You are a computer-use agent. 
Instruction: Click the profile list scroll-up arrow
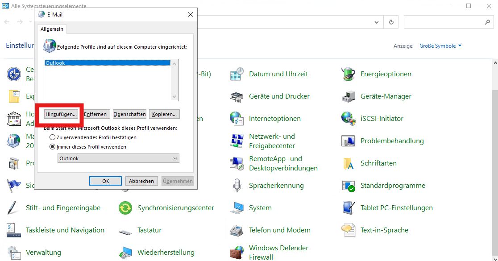point(174,63)
